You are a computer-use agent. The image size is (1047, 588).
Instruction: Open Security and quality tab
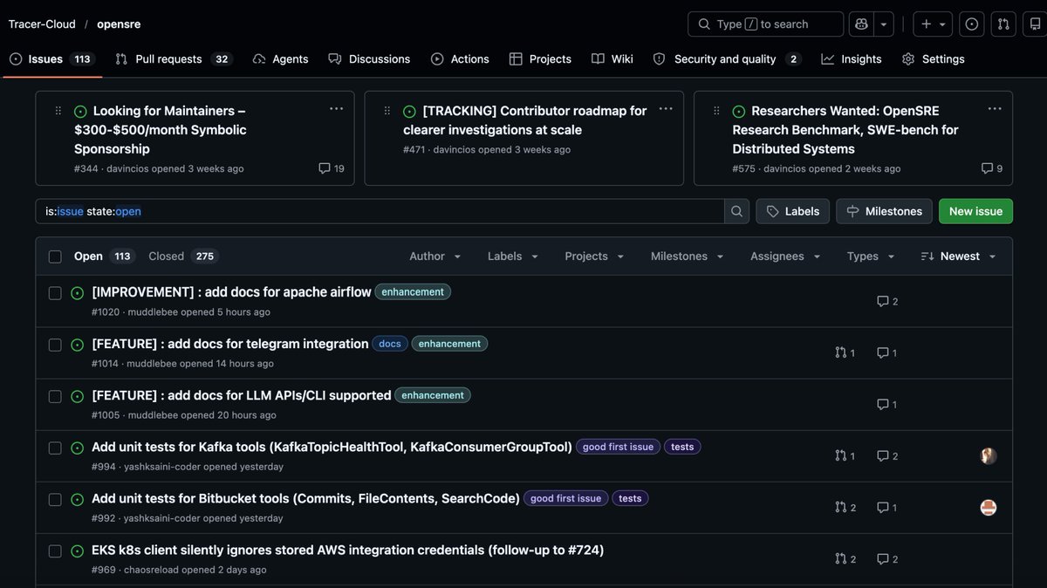coord(727,59)
